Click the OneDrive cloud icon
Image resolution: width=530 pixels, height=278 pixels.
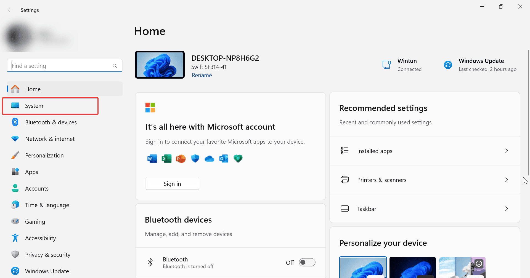[209, 159]
